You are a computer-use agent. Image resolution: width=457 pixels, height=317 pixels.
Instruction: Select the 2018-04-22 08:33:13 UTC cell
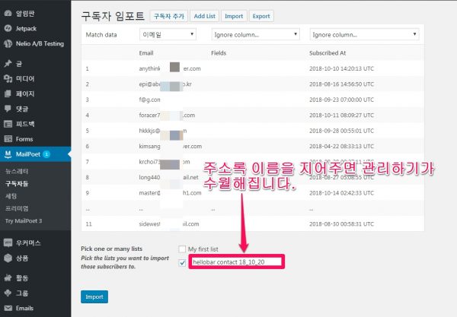pyautogui.click(x=341, y=146)
